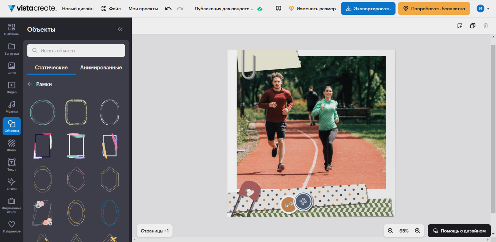Select the yellow rounded square frame
Viewport: 496px width, 242px height.
[76, 112]
